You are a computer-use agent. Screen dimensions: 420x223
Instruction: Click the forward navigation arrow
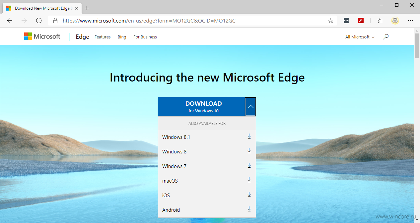[x=24, y=21]
